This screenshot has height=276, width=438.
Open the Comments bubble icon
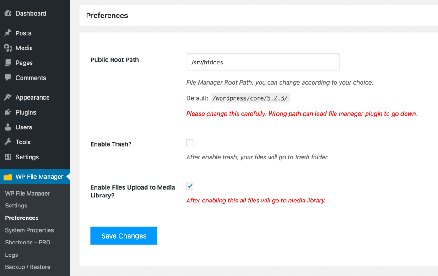(8, 78)
